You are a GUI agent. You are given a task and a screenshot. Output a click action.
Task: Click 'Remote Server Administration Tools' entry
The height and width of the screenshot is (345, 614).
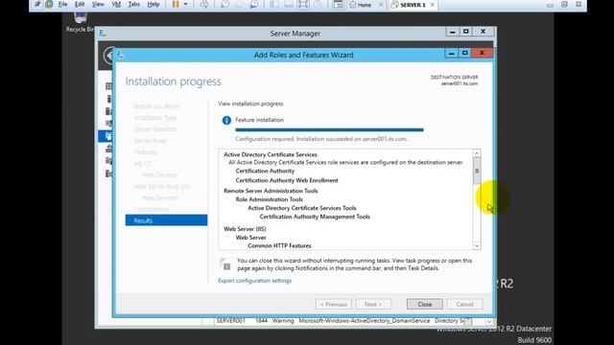pos(271,191)
